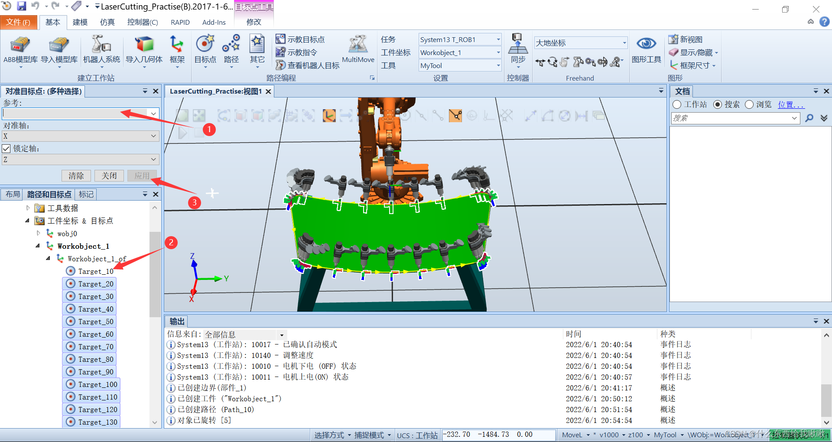Click the 搜索 input field in 文档
The width and height of the screenshot is (832, 442).
tap(735, 118)
